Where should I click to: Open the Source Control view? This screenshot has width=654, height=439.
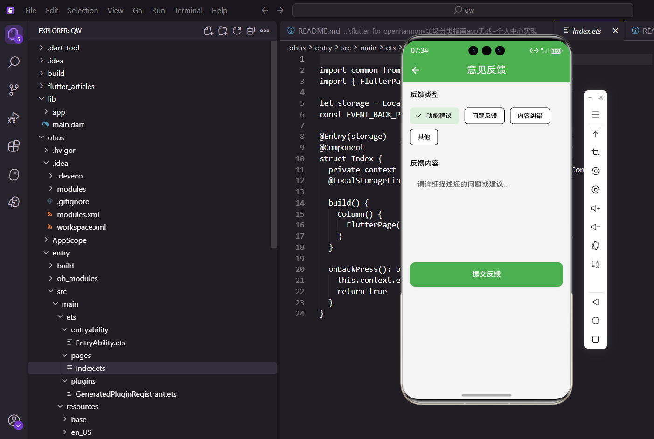click(x=14, y=89)
